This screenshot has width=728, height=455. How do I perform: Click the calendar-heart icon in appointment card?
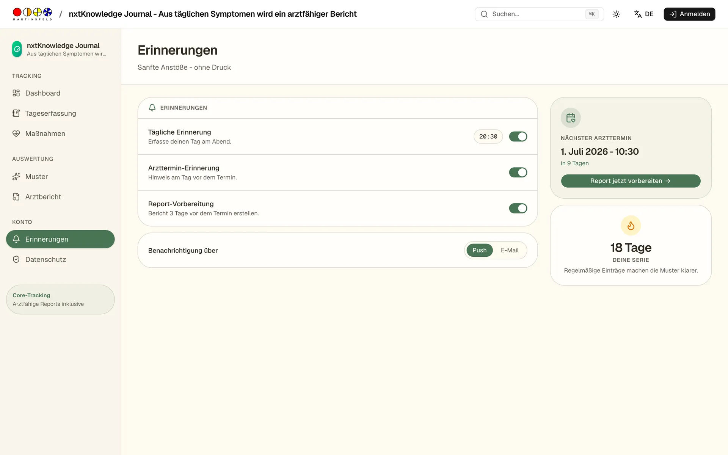coord(571,118)
